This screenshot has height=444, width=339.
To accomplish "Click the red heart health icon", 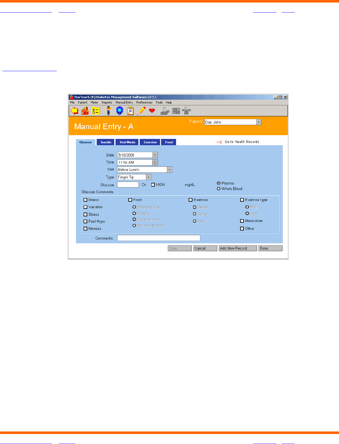I will [152, 111].
